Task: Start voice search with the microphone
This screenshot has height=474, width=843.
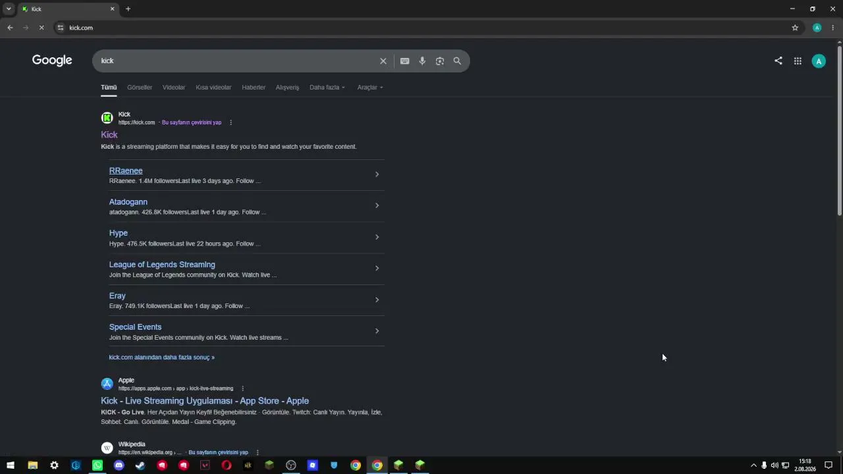Action: (x=422, y=61)
